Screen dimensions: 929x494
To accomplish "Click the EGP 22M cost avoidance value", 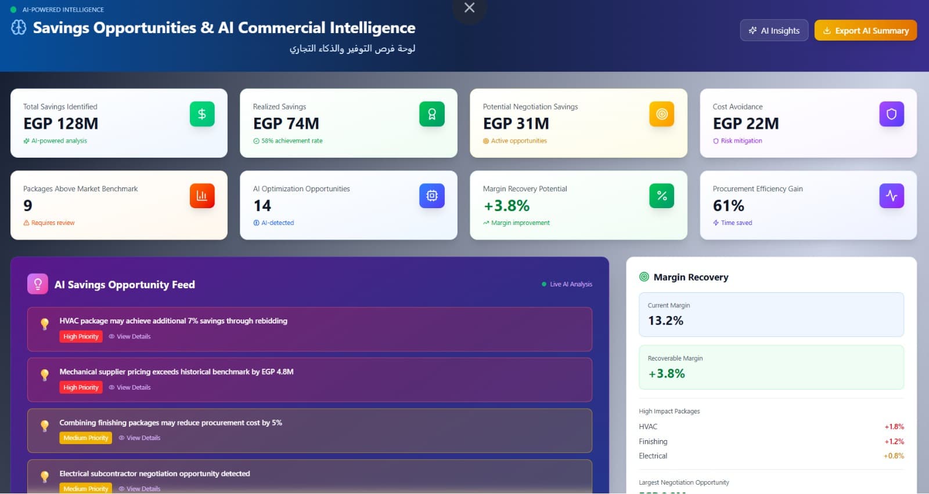I will (746, 124).
